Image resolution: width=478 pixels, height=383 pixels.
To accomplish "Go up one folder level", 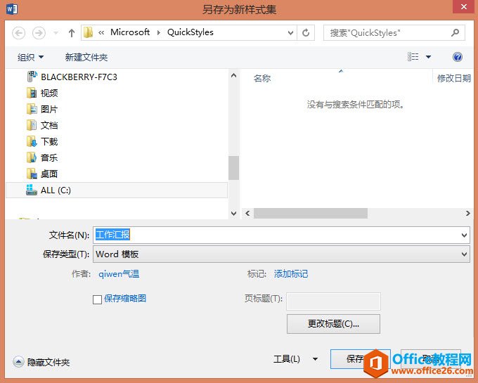I will click(72, 32).
